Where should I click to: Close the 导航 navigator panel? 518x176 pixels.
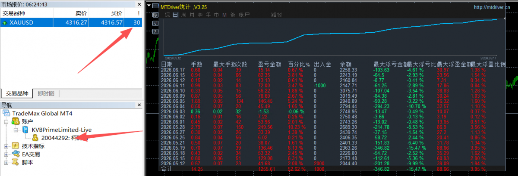tap(139, 105)
